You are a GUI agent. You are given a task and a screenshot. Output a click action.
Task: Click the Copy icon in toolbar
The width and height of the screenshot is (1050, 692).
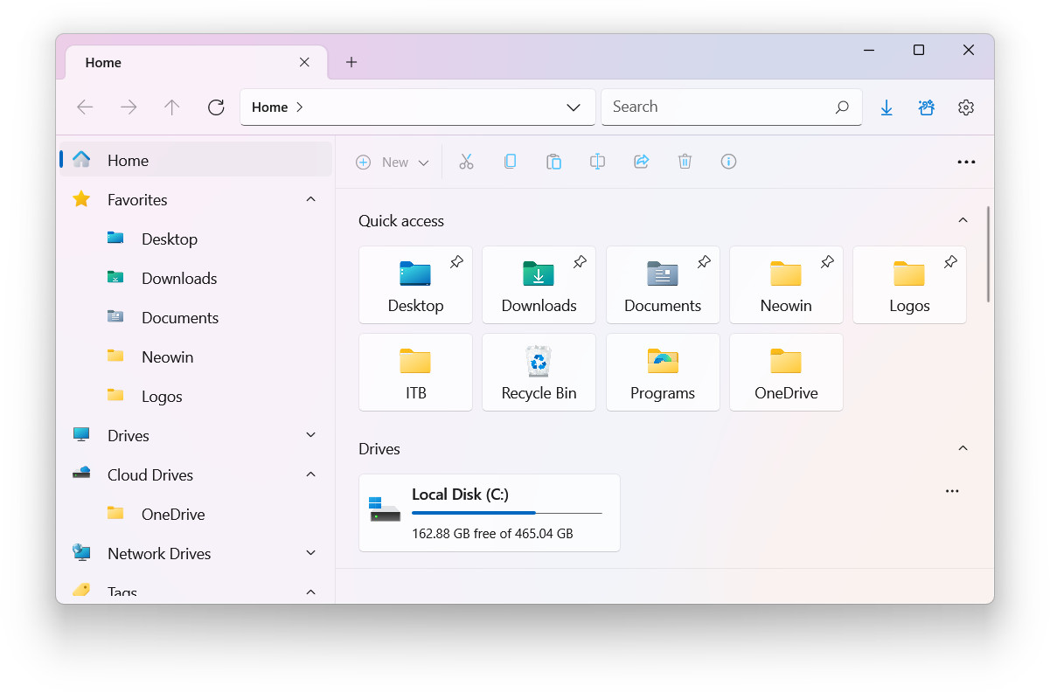tap(510, 162)
